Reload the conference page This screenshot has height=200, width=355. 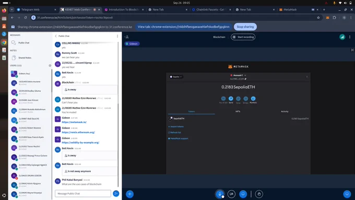26,18
